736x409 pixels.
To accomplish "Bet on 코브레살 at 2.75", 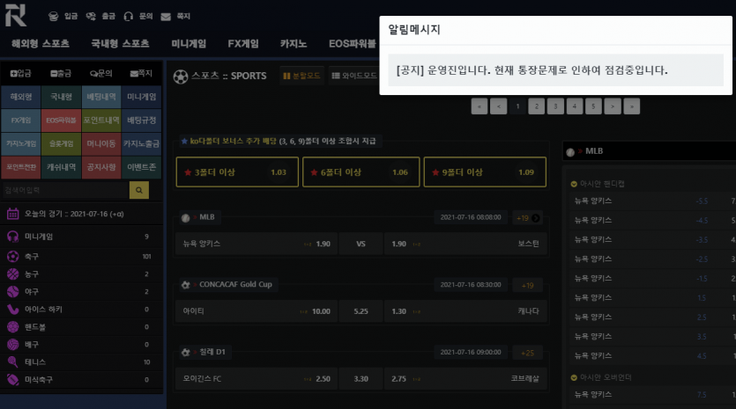I will click(x=465, y=379).
